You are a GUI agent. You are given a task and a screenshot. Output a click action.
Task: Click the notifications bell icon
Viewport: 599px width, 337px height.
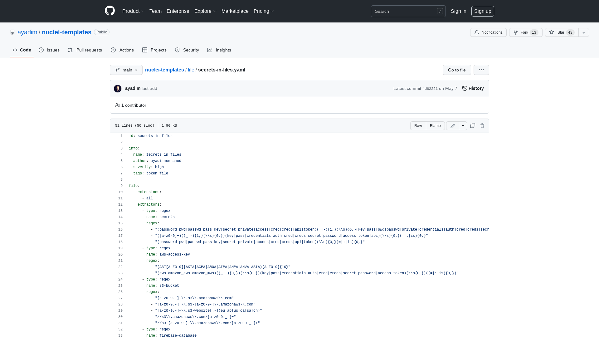pyautogui.click(x=477, y=32)
